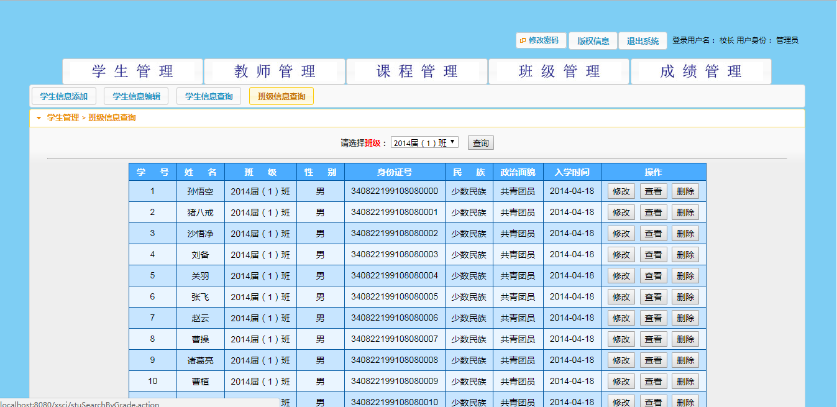Viewport: 837px width, 407px height.
Task: Click 查看 for student 孙悟空
Action: (653, 191)
